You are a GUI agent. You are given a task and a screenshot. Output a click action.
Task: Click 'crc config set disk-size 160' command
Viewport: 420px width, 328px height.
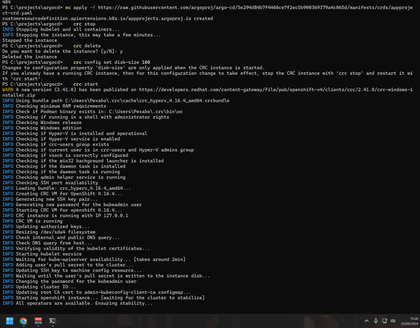[112, 62]
